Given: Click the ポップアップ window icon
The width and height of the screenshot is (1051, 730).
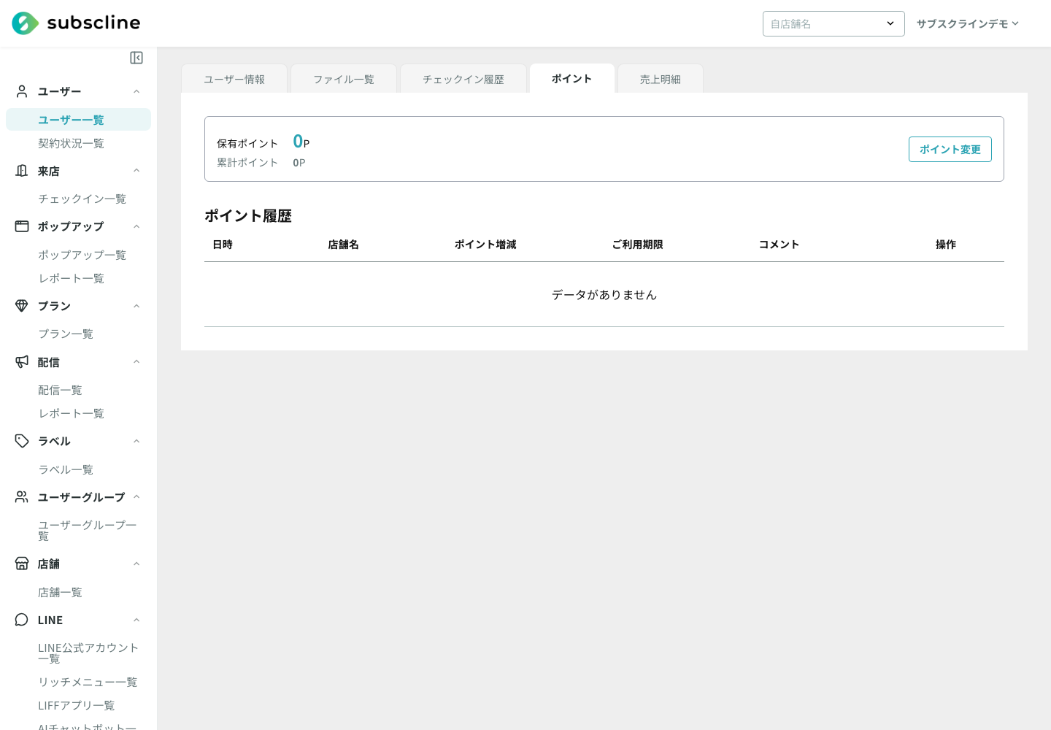Looking at the screenshot, I should tap(22, 226).
